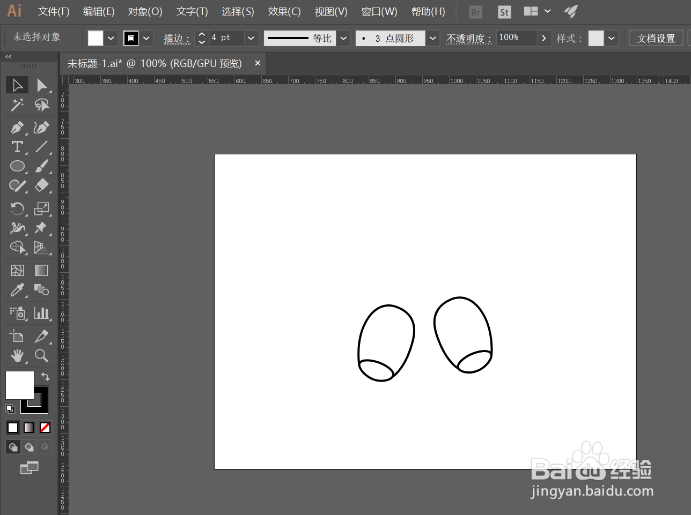Viewport: 691px width, 515px height.
Task: Open the 文字(T) menu
Action: [x=192, y=11]
